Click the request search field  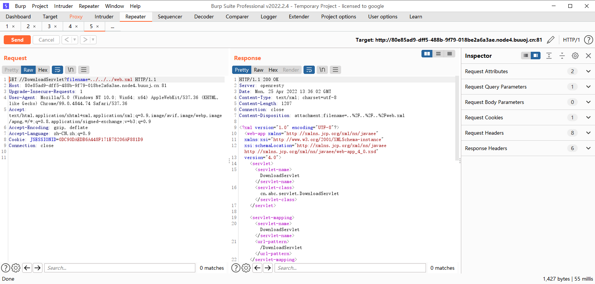[x=120, y=268]
